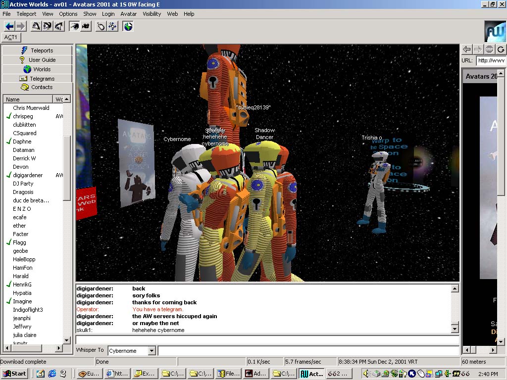
Task: Click the mouse mode toolbar icon
Action: pos(101,26)
